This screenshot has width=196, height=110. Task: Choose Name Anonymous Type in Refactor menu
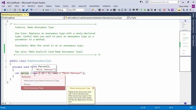point(43,88)
